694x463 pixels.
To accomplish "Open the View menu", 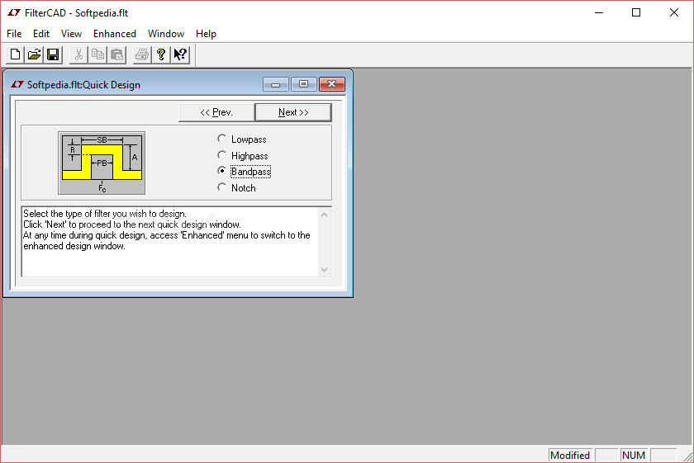I will click(x=71, y=34).
